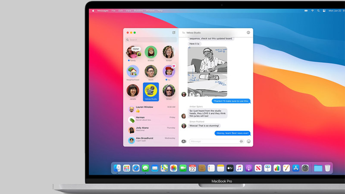
Task: Open the pinned Simon conversation
Action: 169,92
